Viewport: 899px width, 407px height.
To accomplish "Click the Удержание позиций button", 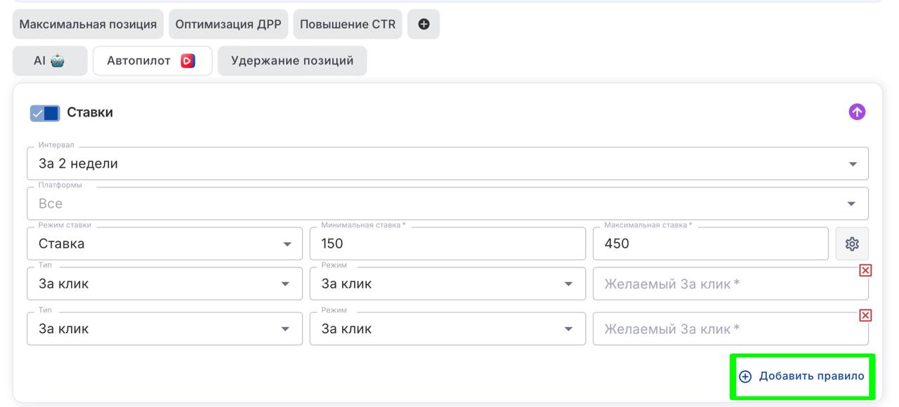I will [x=292, y=61].
